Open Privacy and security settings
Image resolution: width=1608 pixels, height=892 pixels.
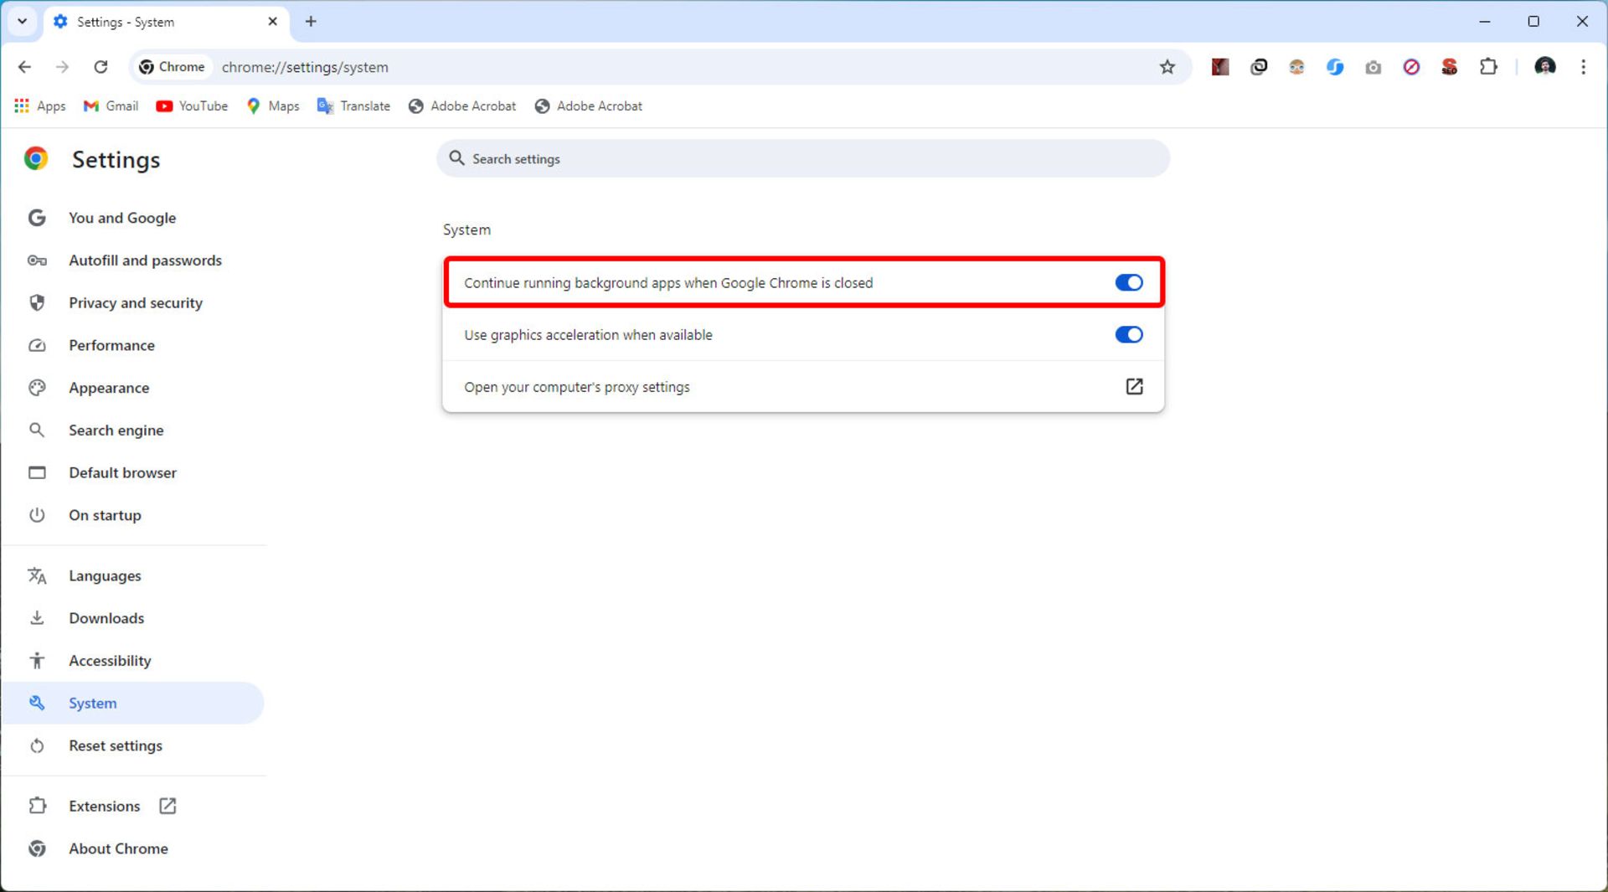tap(135, 303)
